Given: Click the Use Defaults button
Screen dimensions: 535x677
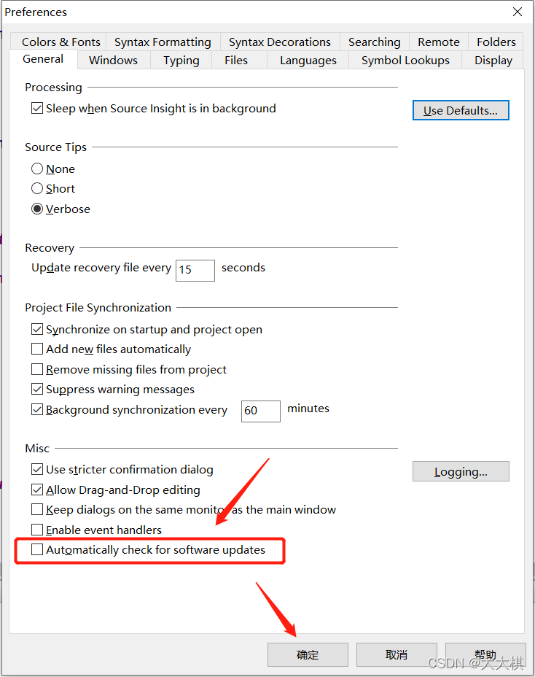Looking at the screenshot, I should pyautogui.click(x=461, y=111).
